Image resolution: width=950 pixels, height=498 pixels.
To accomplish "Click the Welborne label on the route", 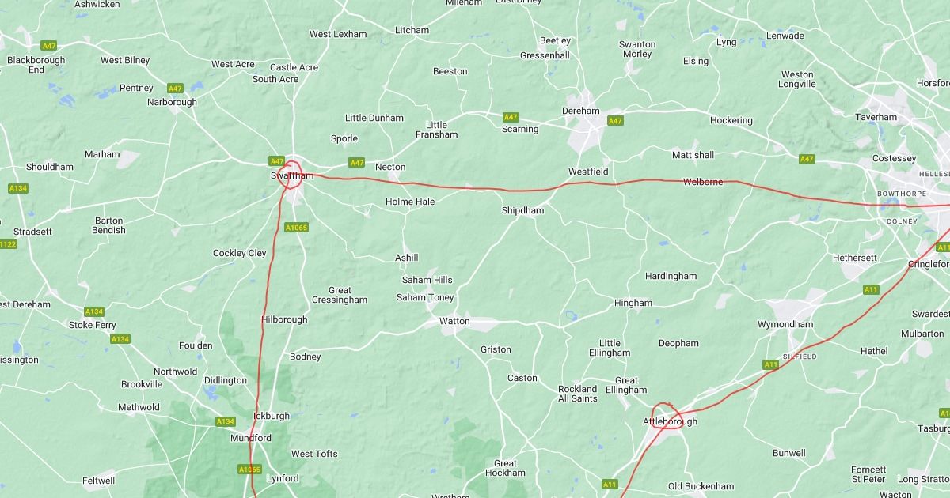I will (x=703, y=183).
